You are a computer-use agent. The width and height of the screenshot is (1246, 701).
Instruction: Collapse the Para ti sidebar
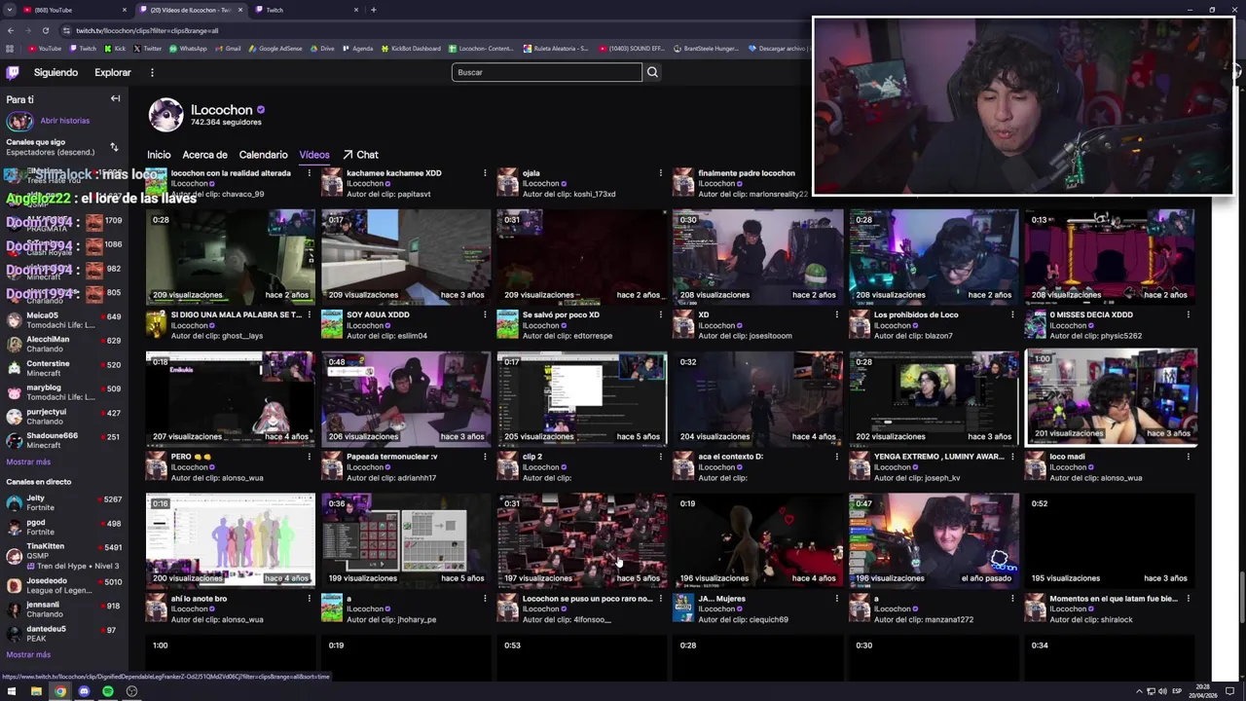coord(115,99)
